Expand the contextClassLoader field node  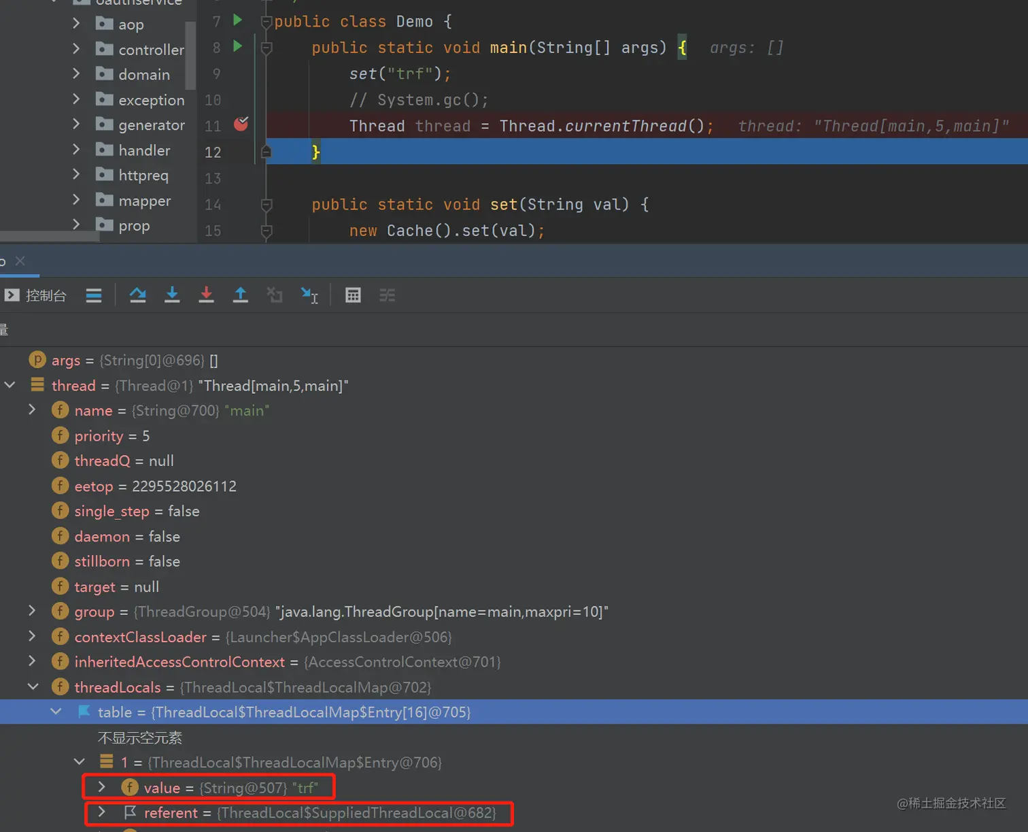tap(32, 636)
